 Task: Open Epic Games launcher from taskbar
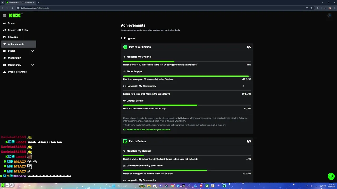pyautogui.click(x=184, y=186)
